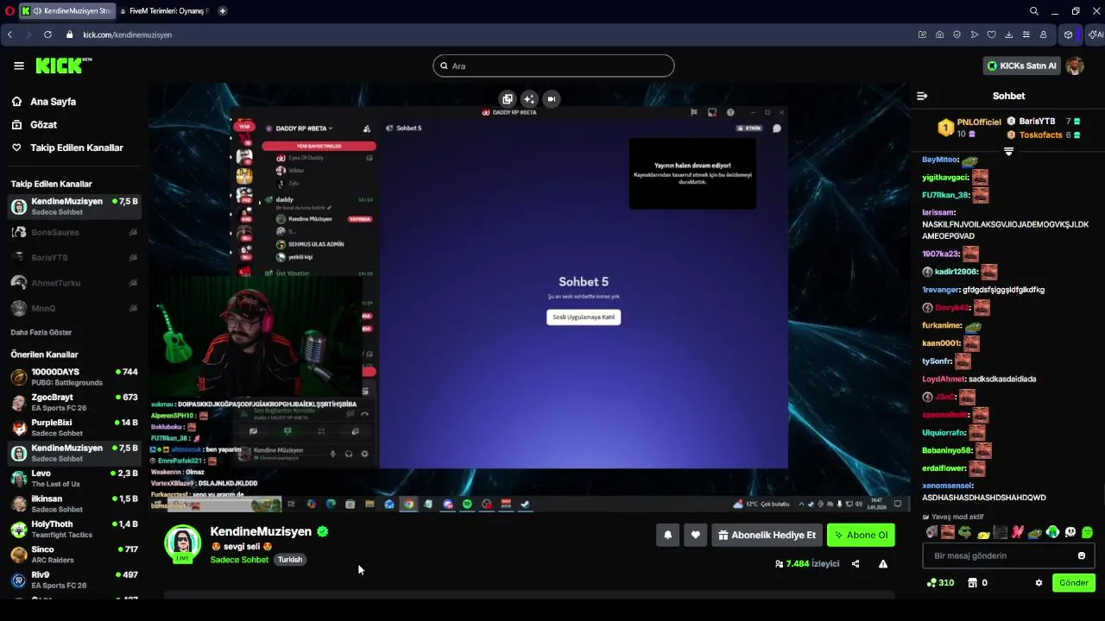
Task: Insert the pink X emote
Action: 1018,532
